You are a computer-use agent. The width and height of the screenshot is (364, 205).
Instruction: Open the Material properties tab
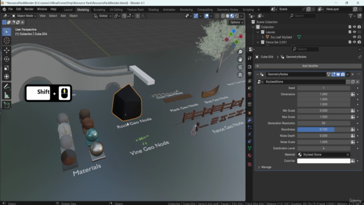tap(250, 155)
